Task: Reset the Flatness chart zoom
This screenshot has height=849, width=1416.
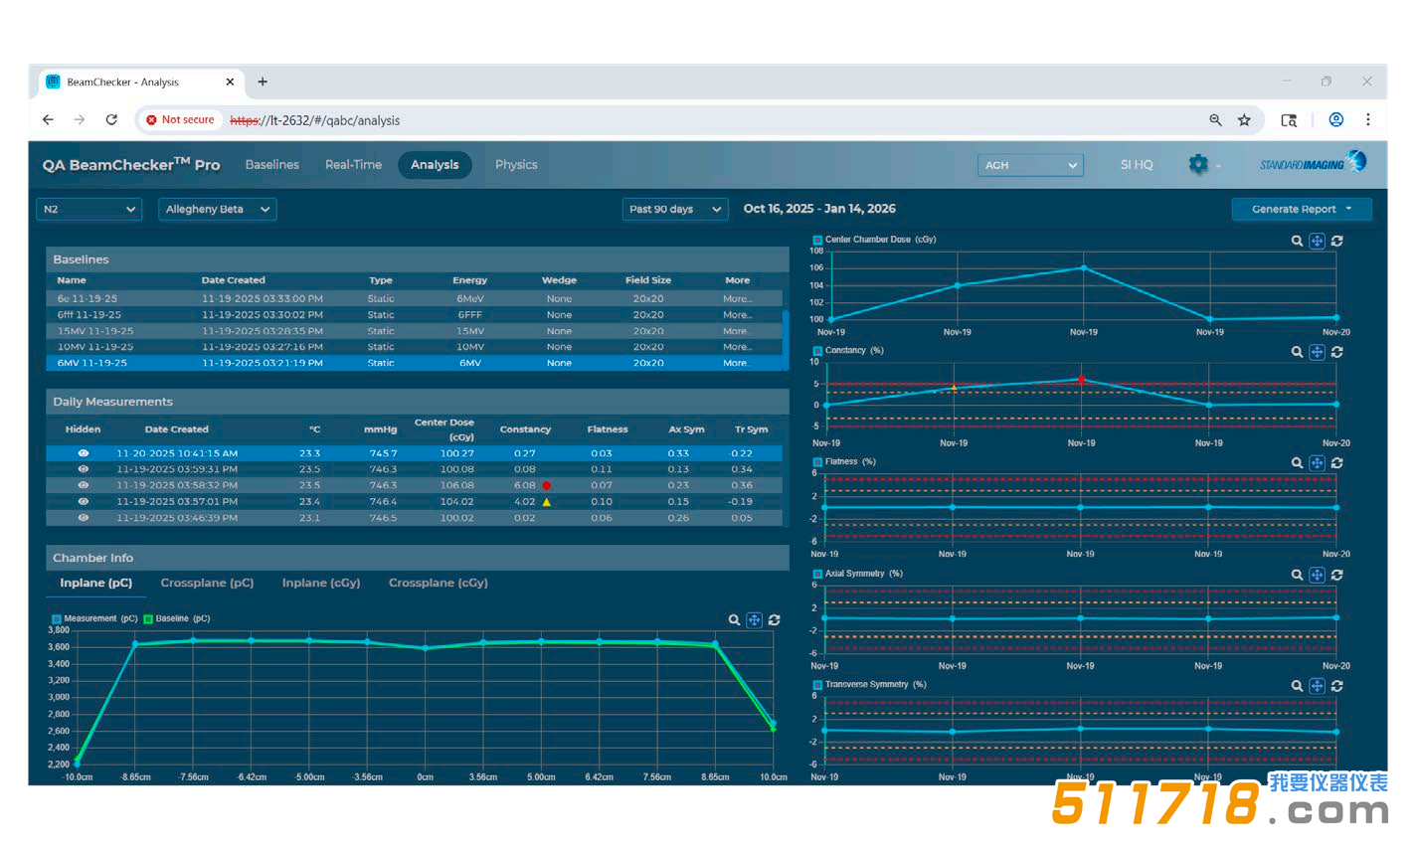Action: pyautogui.click(x=1337, y=463)
